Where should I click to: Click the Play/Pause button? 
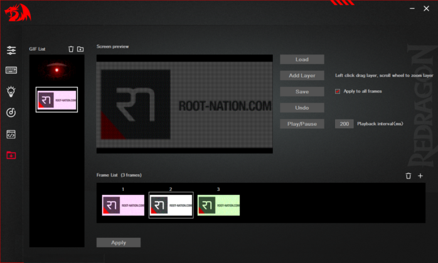(x=302, y=124)
